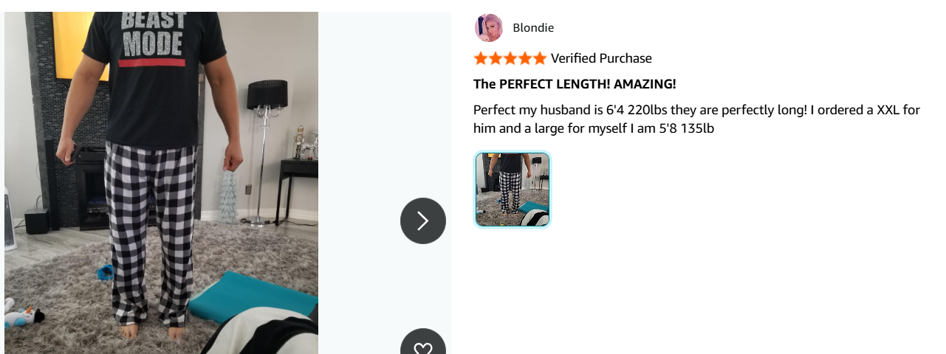Click the fireplace in the review photo
Viewport: 946px width, 354px height.
point(92,188)
